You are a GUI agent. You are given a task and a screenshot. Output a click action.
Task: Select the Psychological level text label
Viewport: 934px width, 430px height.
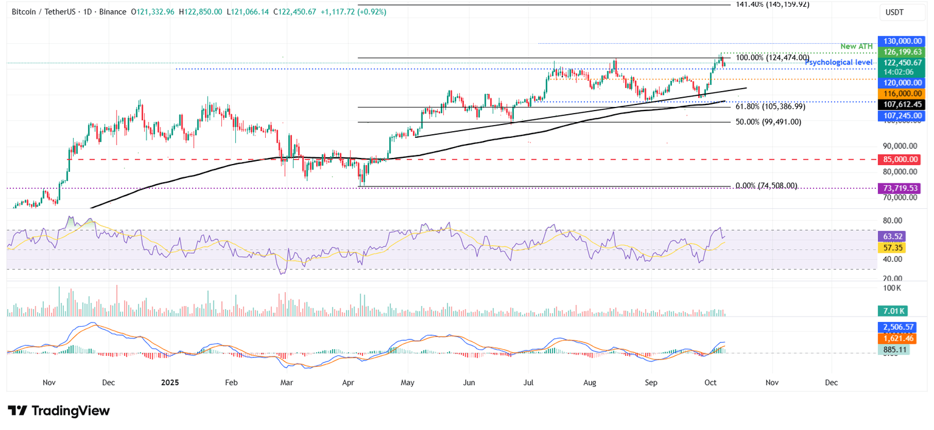click(x=838, y=62)
